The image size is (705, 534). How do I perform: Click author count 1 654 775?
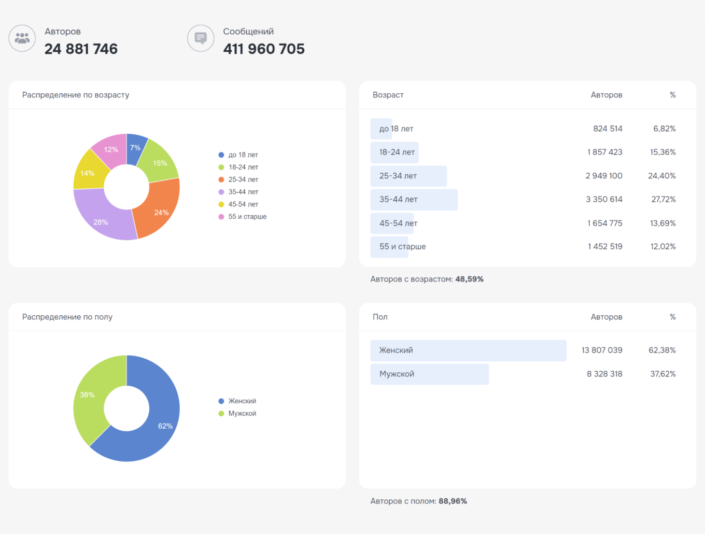(604, 223)
